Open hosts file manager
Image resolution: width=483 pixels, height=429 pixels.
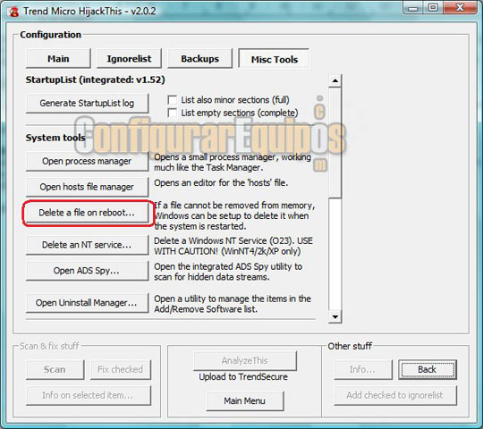pyautogui.click(x=87, y=187)
